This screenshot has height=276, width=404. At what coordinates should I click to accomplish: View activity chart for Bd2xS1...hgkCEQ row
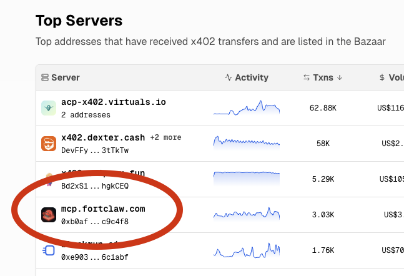(x=247, y=179)
